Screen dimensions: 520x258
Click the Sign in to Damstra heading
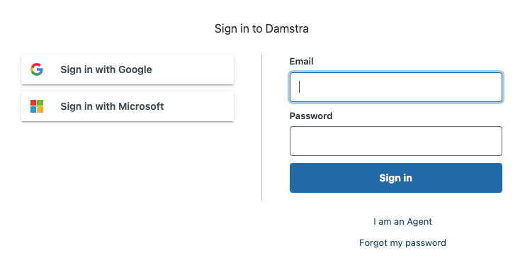coord(261,28)
